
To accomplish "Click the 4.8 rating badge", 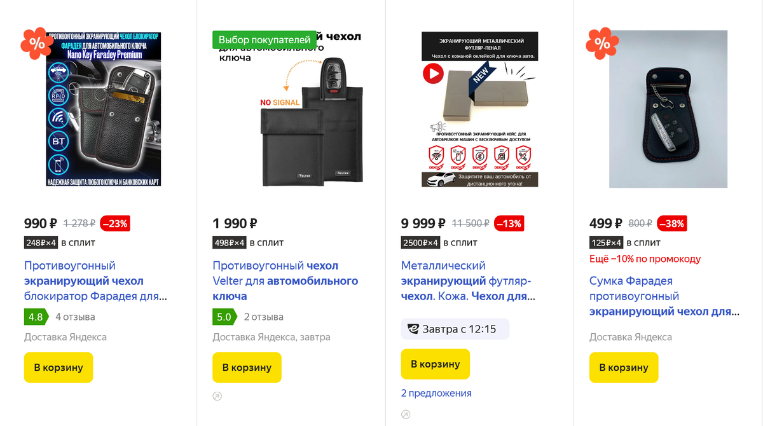I will click(x=36, y=317).
